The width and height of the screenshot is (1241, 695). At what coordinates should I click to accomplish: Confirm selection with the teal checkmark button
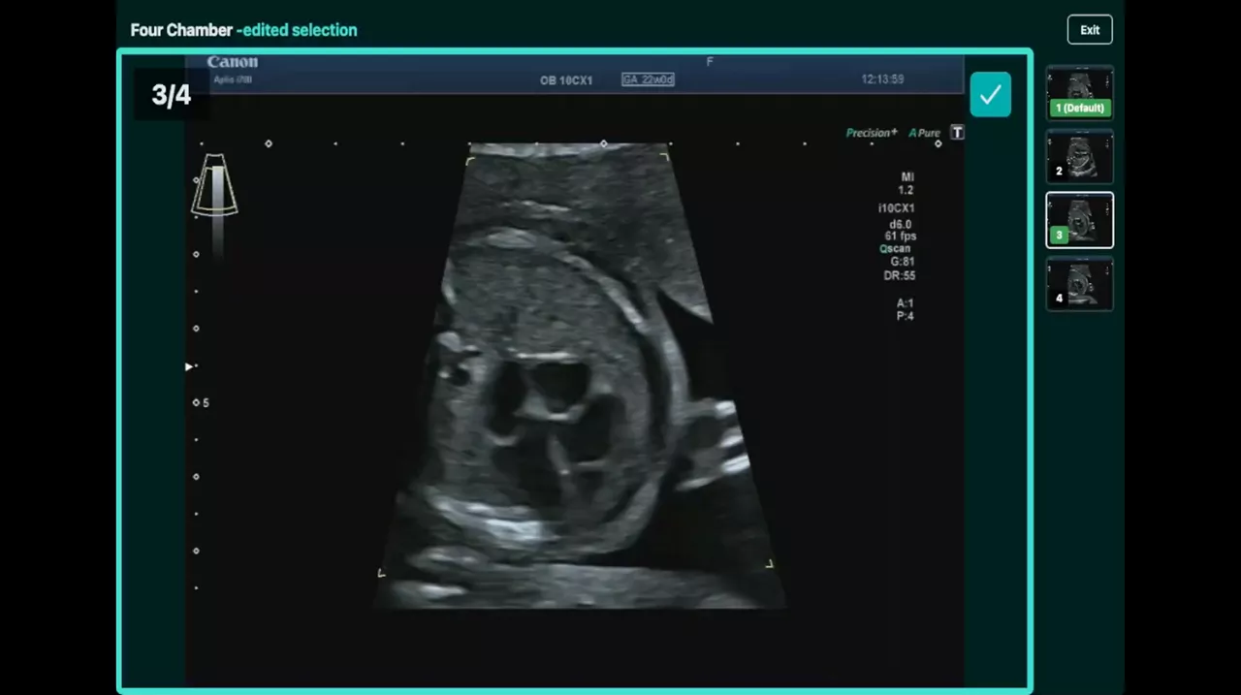tap(990, 94)
